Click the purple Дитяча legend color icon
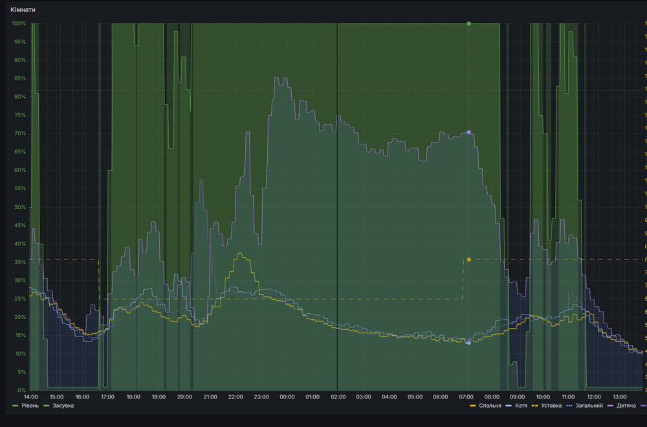The image size is (647, 427). (x=610, y=406)
